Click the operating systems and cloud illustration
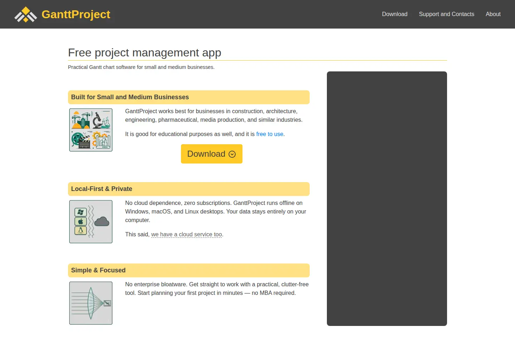The image size is (515, 357). [x=91, y=222]
